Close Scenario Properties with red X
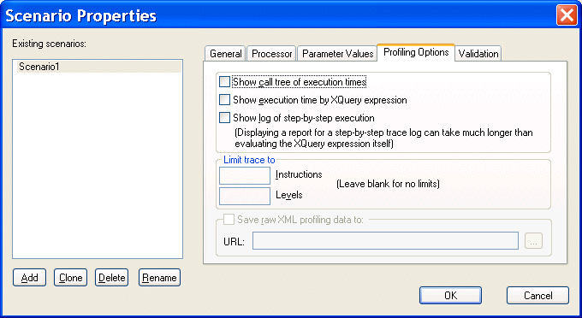 pos(567,16)
